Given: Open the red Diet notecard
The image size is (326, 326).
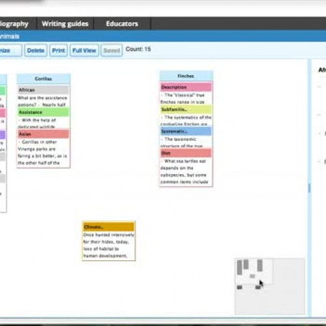Looking at the screenshot, I should click(186, 153).
